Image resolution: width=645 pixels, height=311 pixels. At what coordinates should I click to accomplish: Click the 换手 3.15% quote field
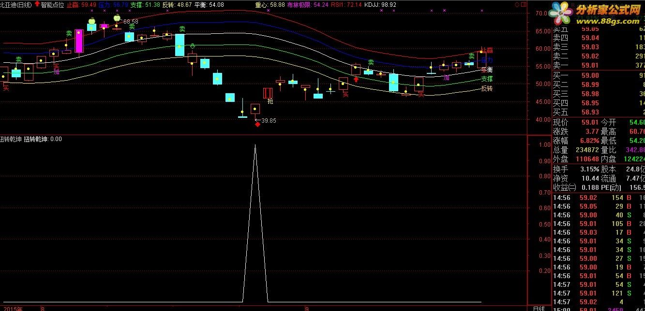point(576,169)
